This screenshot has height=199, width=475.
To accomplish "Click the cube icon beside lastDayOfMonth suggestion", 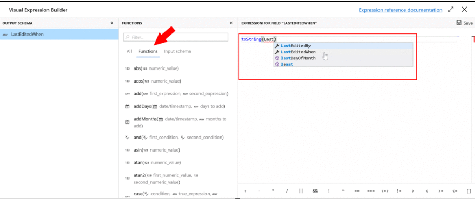I will point(277,58).
